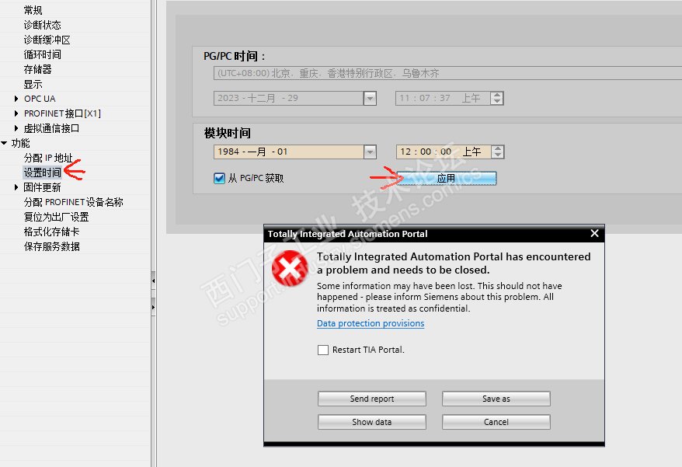Open the module date dropdown arrow
This screenshot has width=682, height=467.
coord(370,152)
